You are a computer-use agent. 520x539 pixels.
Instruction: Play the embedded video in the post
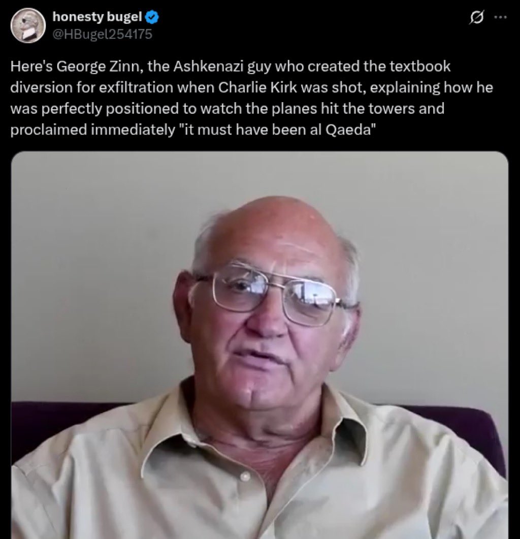(259, 345)
